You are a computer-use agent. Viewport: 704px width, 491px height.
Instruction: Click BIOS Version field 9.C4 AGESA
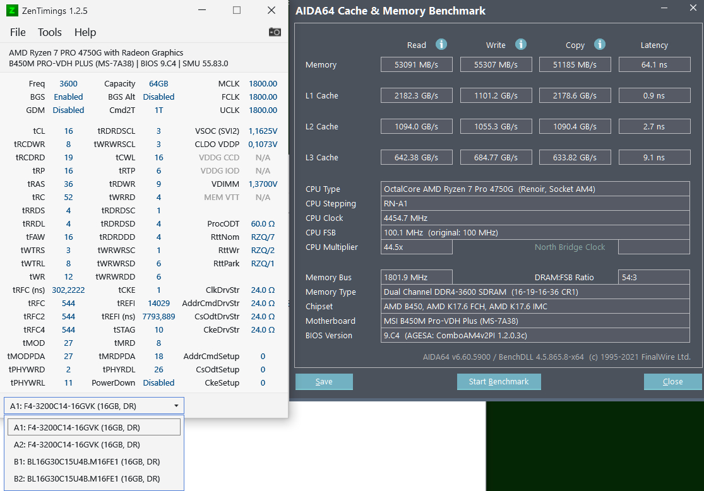[535, 335]
